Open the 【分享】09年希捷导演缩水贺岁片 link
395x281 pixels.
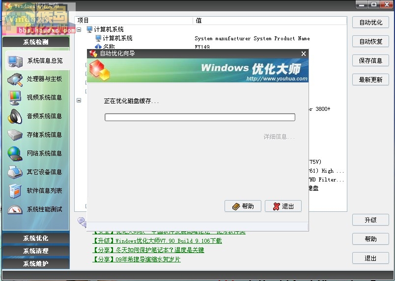click(x=137, y=259)
